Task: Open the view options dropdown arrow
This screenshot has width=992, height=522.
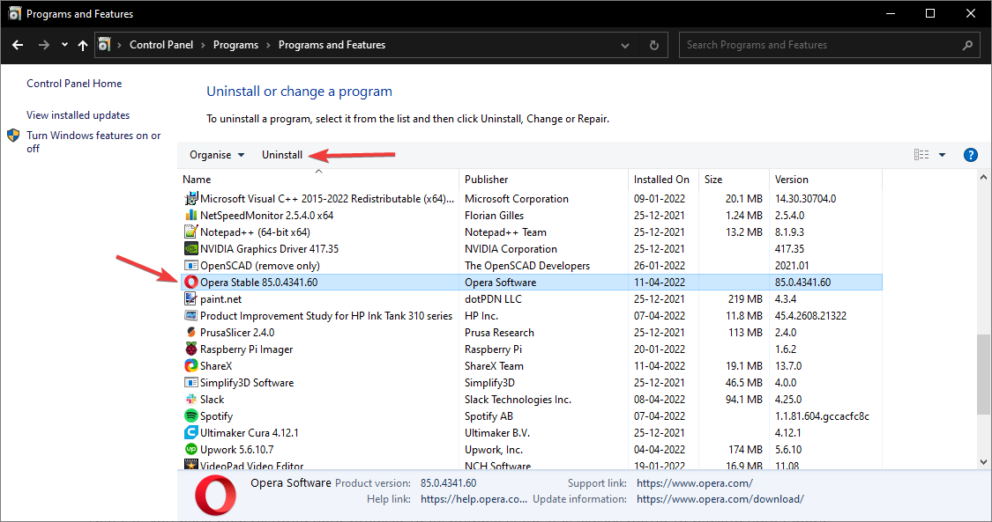Action: coord(942,155)
